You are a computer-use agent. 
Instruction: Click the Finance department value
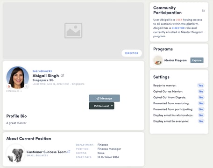(x=103, y=145)
